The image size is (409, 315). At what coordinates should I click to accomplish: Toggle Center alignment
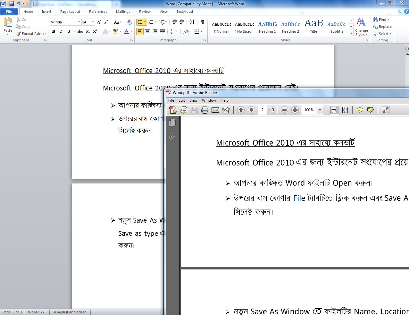click(x=147, y=31)
